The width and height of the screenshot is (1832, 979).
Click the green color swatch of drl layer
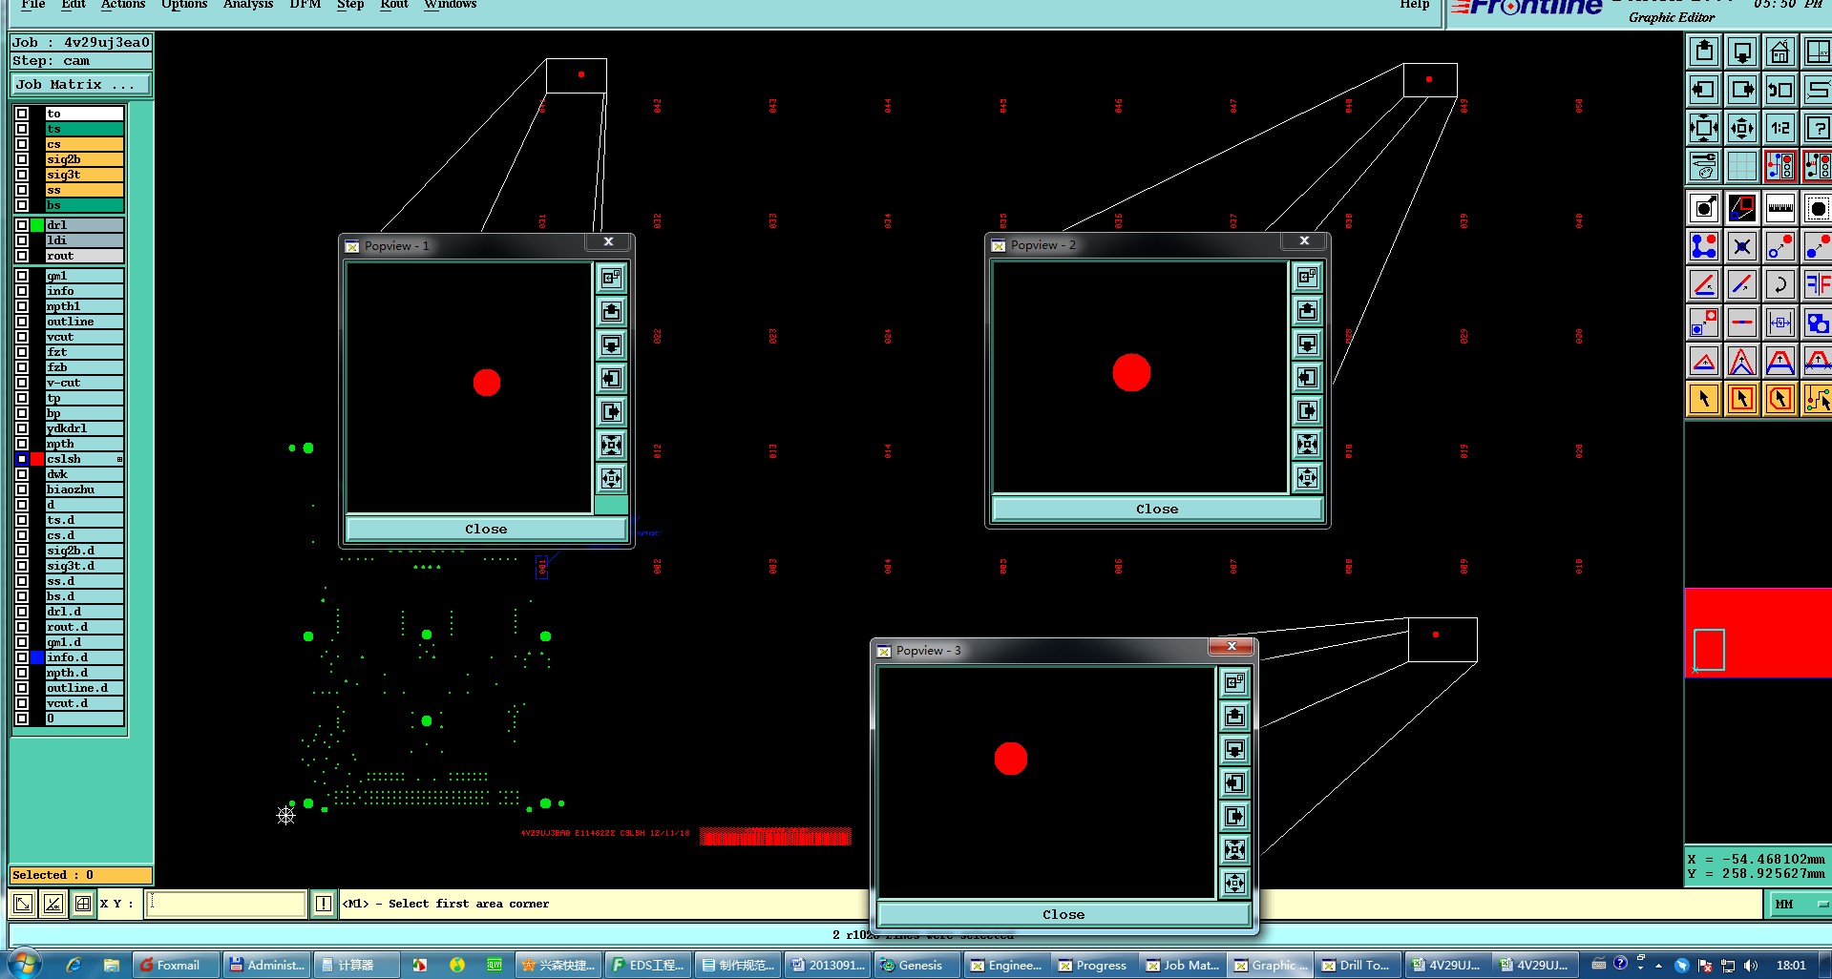tap(37, 225)
